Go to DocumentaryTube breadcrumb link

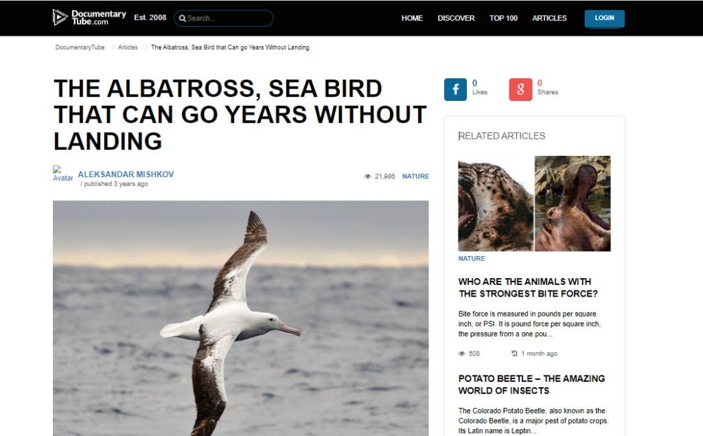80,47
